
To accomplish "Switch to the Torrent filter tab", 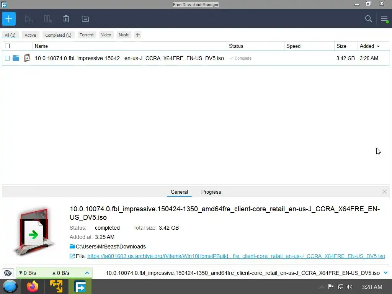I will [x=87, y=35].
